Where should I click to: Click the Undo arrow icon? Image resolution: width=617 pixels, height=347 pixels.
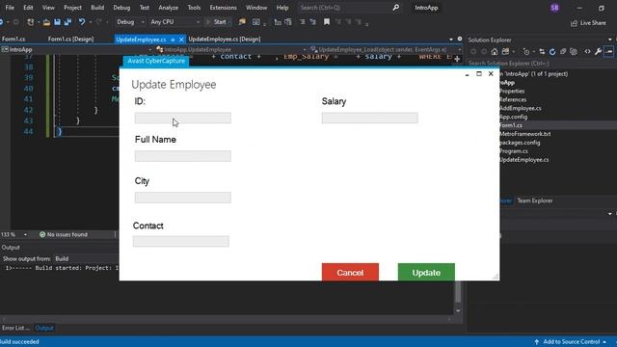(x=81, y=22)
